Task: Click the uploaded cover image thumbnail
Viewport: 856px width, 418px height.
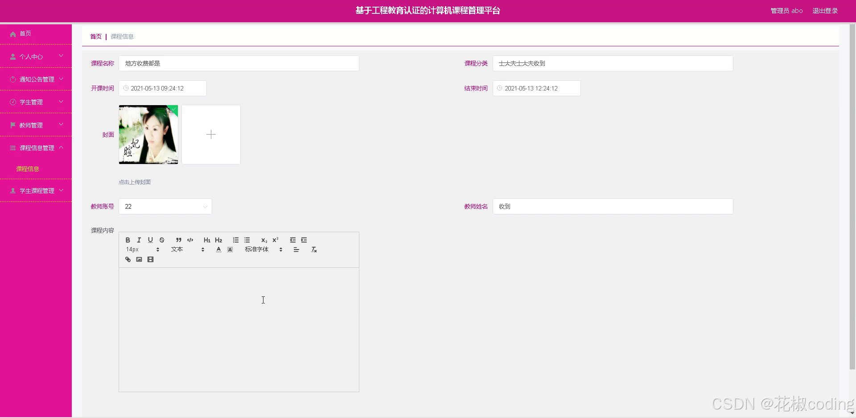Action: (x=148, y=135)
